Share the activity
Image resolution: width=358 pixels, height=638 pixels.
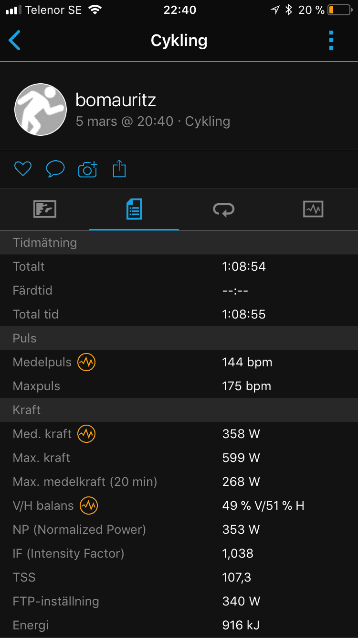click(119, 169)
